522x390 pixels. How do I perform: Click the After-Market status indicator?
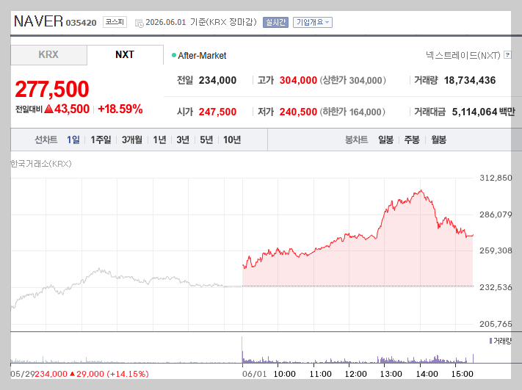point(199,56)
